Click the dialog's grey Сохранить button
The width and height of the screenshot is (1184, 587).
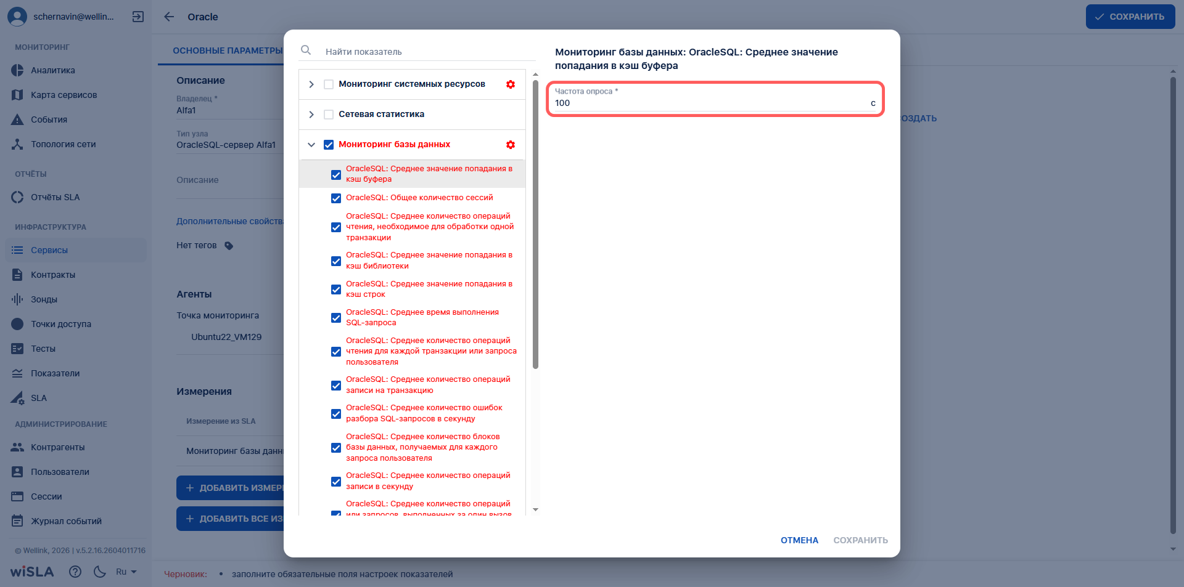point(861,540)
